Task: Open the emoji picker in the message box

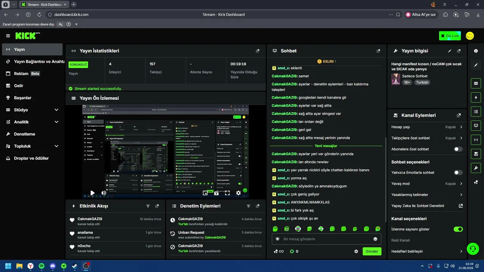Action: [375, 239]
